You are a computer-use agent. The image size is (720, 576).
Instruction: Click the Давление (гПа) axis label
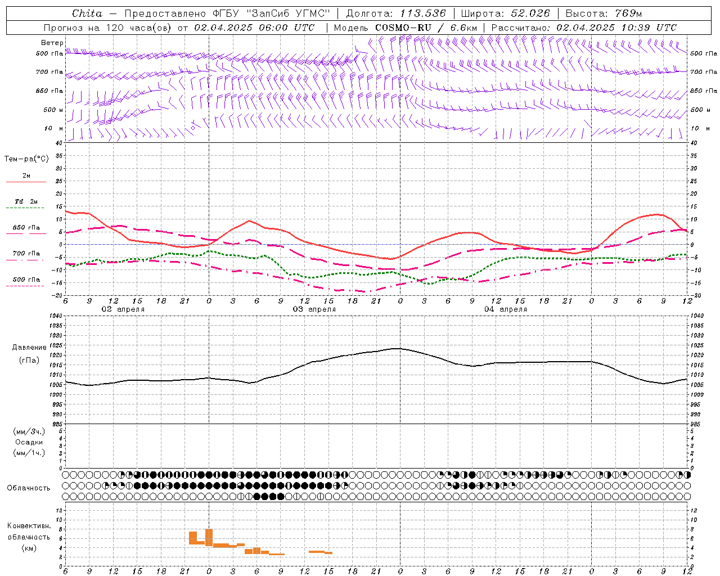[28, 354]
